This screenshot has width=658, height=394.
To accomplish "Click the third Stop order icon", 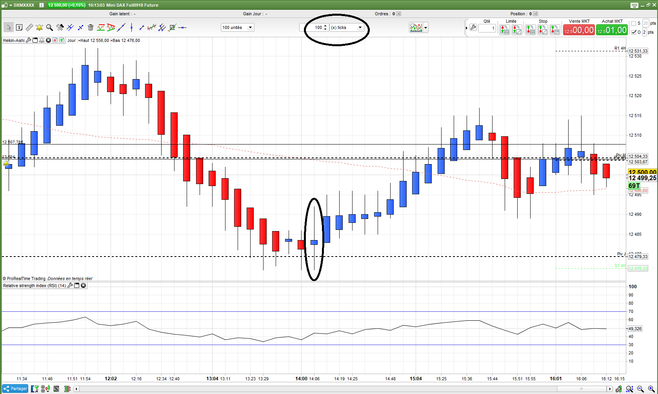I will (555, 30).
